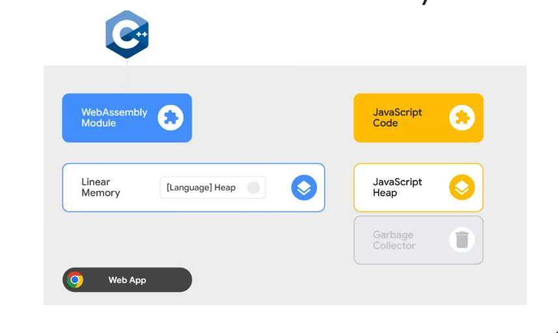Click the "Linear Memory" text label
Image resolution: width=558 pixels, height=333 pixels.
click(x=100, y=188)
